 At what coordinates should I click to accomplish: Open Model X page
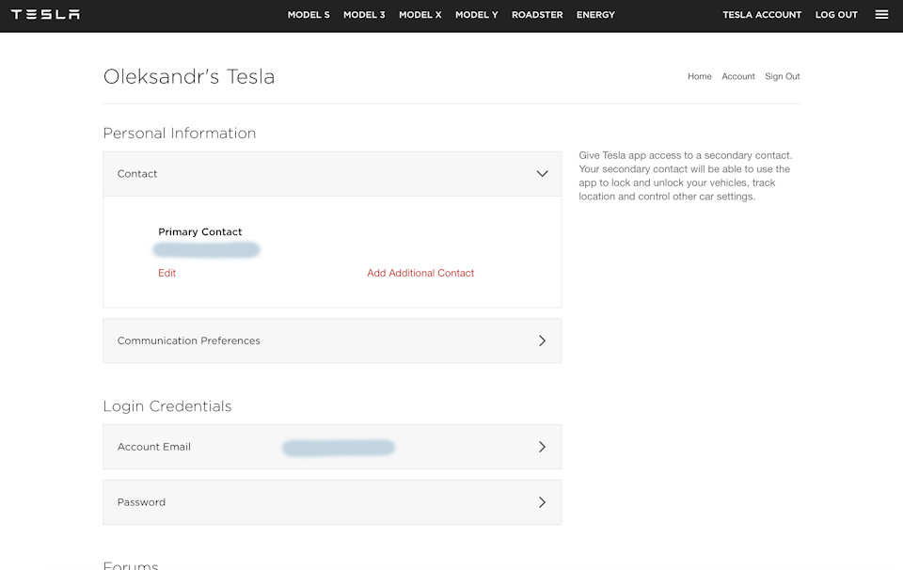coord(420,15)
